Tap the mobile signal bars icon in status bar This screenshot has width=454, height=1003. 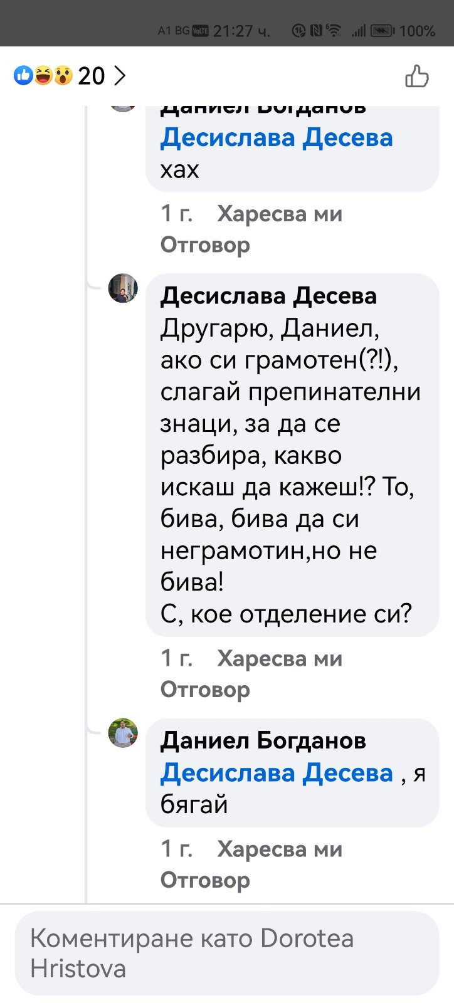coord(358,31)
